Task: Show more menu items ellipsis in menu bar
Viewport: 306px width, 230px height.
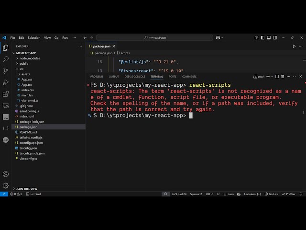Action: click(x=74, y=38)
